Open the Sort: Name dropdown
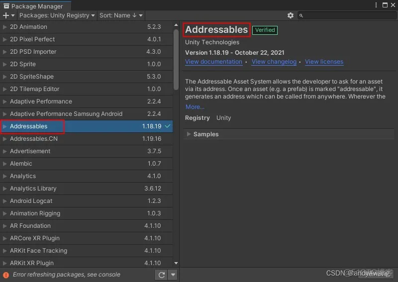 [x=121, y=15]
